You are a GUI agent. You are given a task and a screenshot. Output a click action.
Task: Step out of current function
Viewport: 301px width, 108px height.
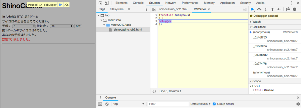point(272,9)
